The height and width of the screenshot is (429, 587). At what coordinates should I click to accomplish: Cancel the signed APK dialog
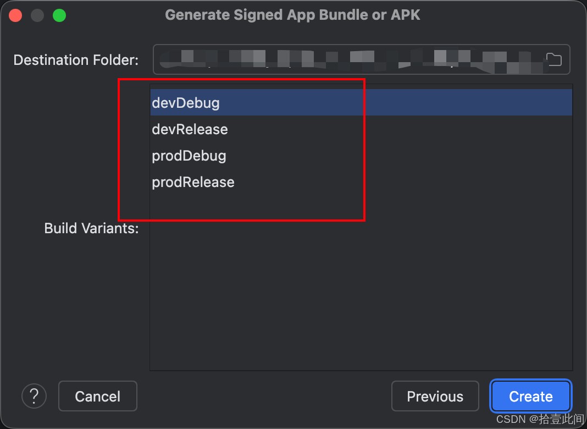click(x=97, y=396)
